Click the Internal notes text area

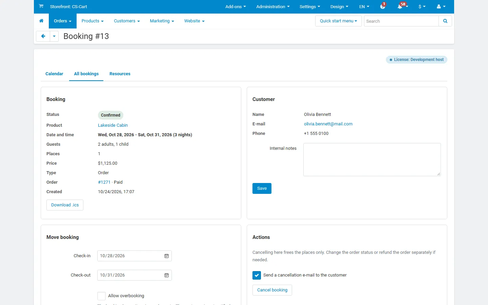tap(372, 160)
